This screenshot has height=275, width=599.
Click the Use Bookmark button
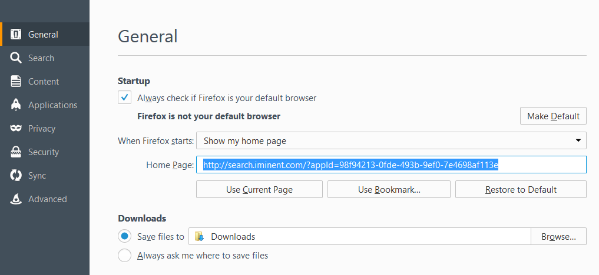pos(389,189)
